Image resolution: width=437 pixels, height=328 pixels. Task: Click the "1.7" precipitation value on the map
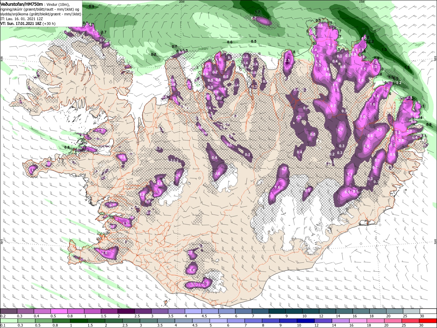(x=258, y=12)
